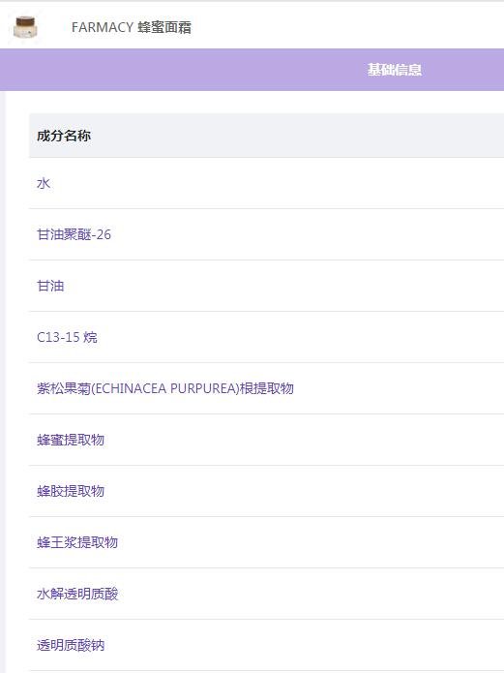Click the row for 蜂王浆提取物
Screen dimensions: 504x673
pos(266,542)
